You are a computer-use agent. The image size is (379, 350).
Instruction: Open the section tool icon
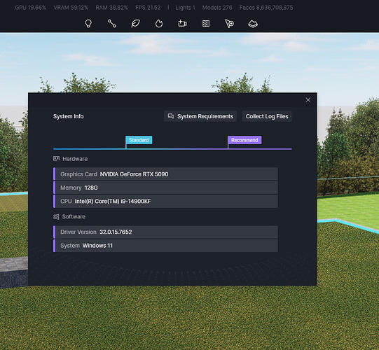point(206,24)
